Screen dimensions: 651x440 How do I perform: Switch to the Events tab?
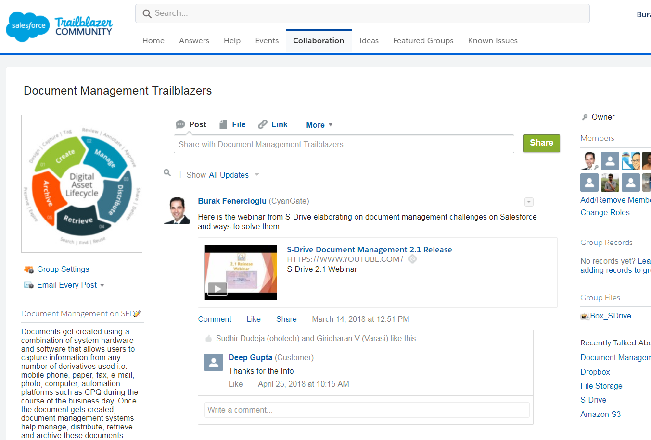click(x=267, y=41)
